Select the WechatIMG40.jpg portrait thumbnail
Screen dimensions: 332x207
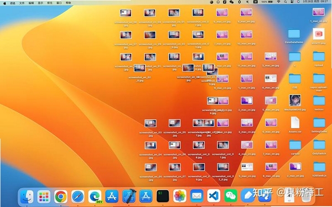[x=295, y=100]
